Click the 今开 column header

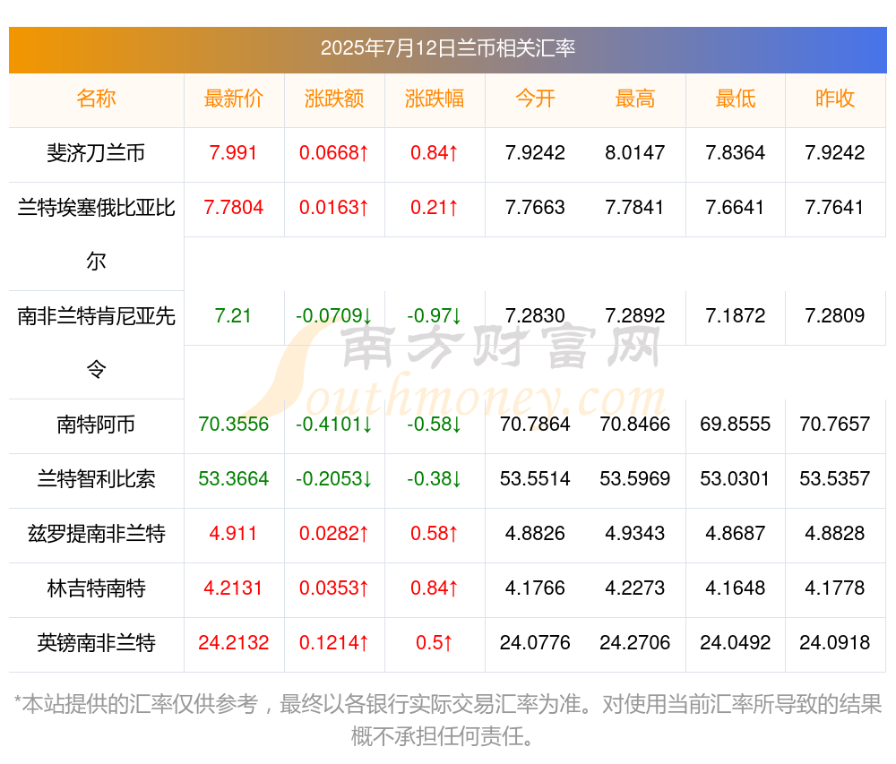[x=535, y=99]
